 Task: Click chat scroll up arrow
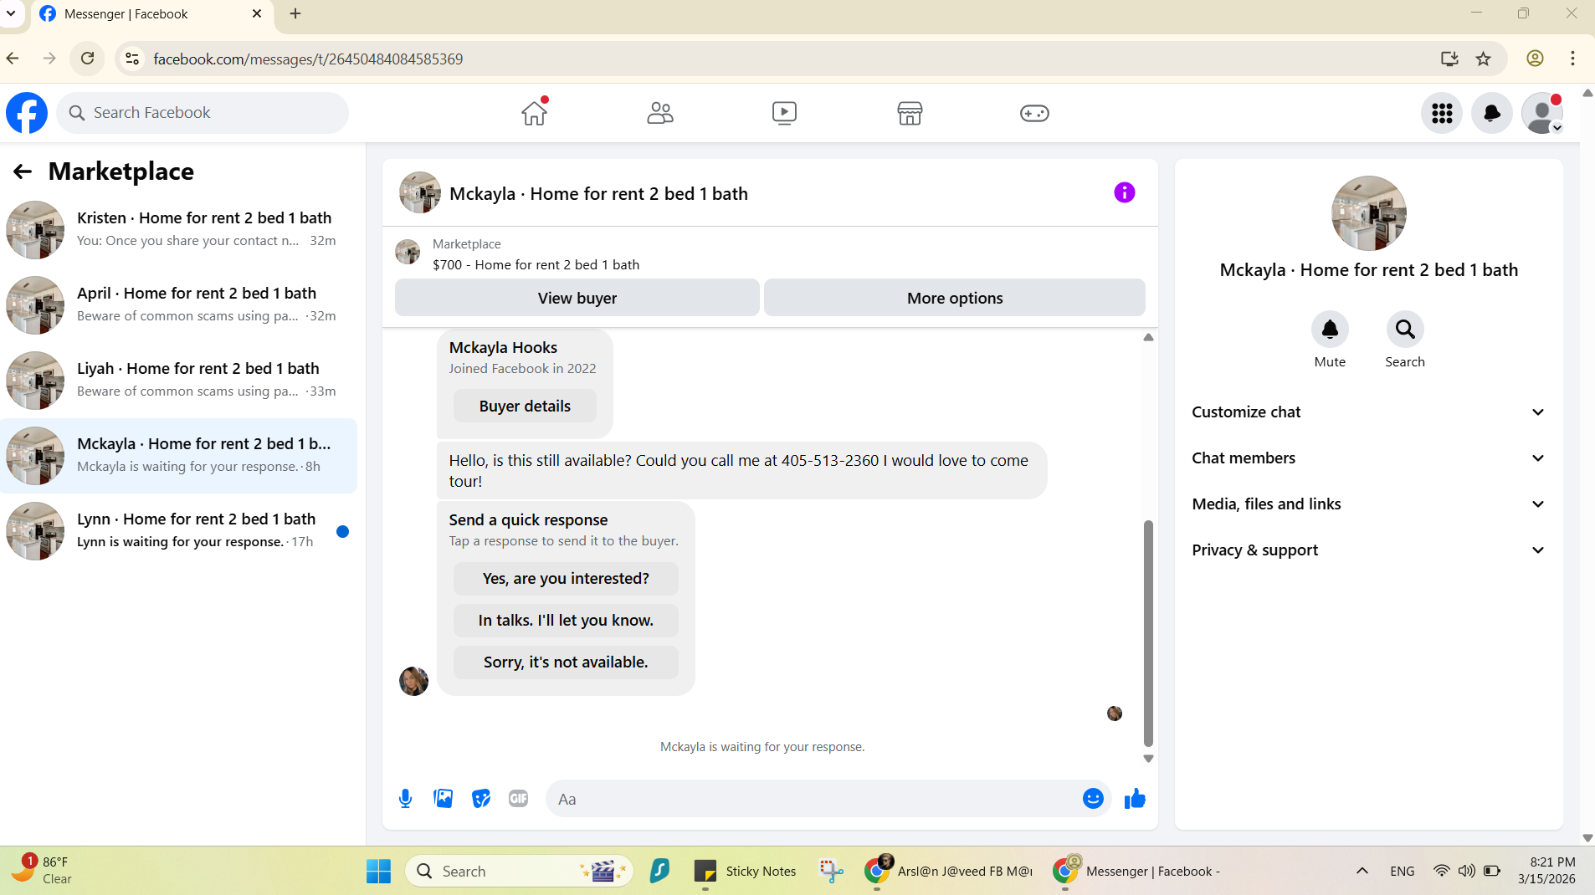[x=1148, y=337]
